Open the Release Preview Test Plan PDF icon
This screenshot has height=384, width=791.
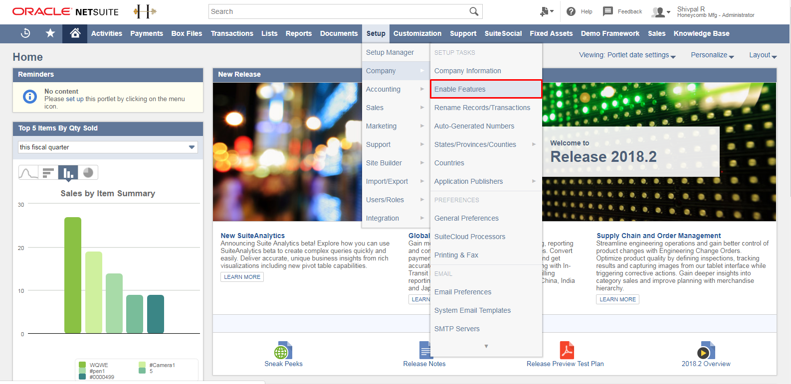(567, 351)
